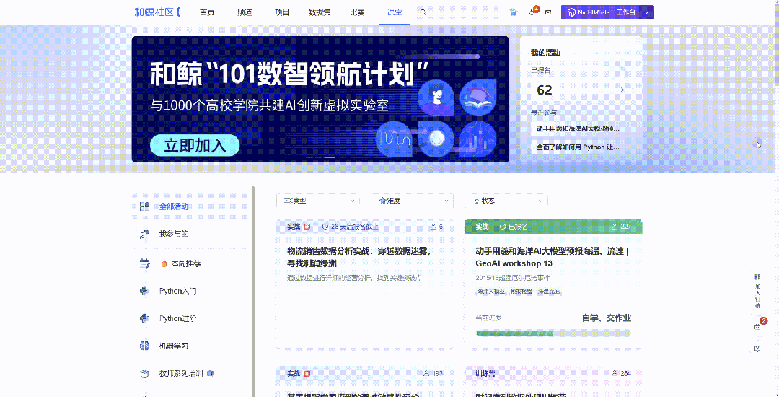
Task: Select the 课堂 nav tab
Action: point(395,12)
